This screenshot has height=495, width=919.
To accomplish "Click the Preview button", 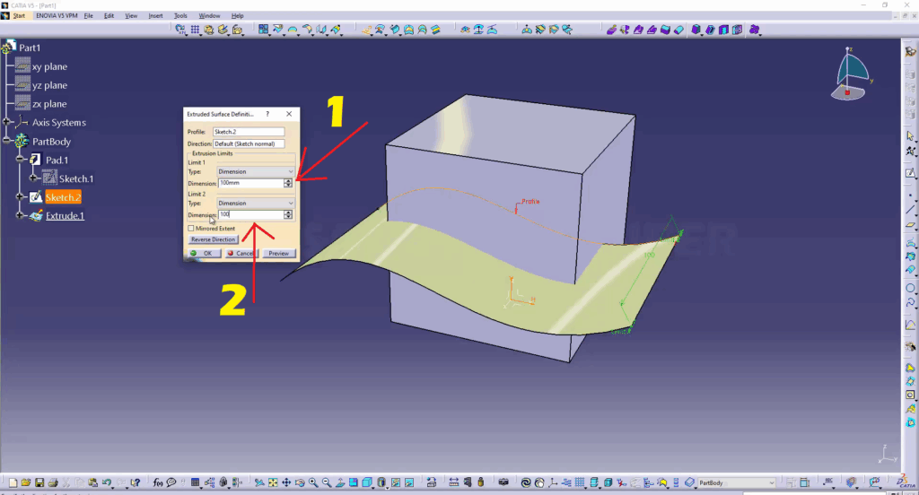I will coord(278,254).
